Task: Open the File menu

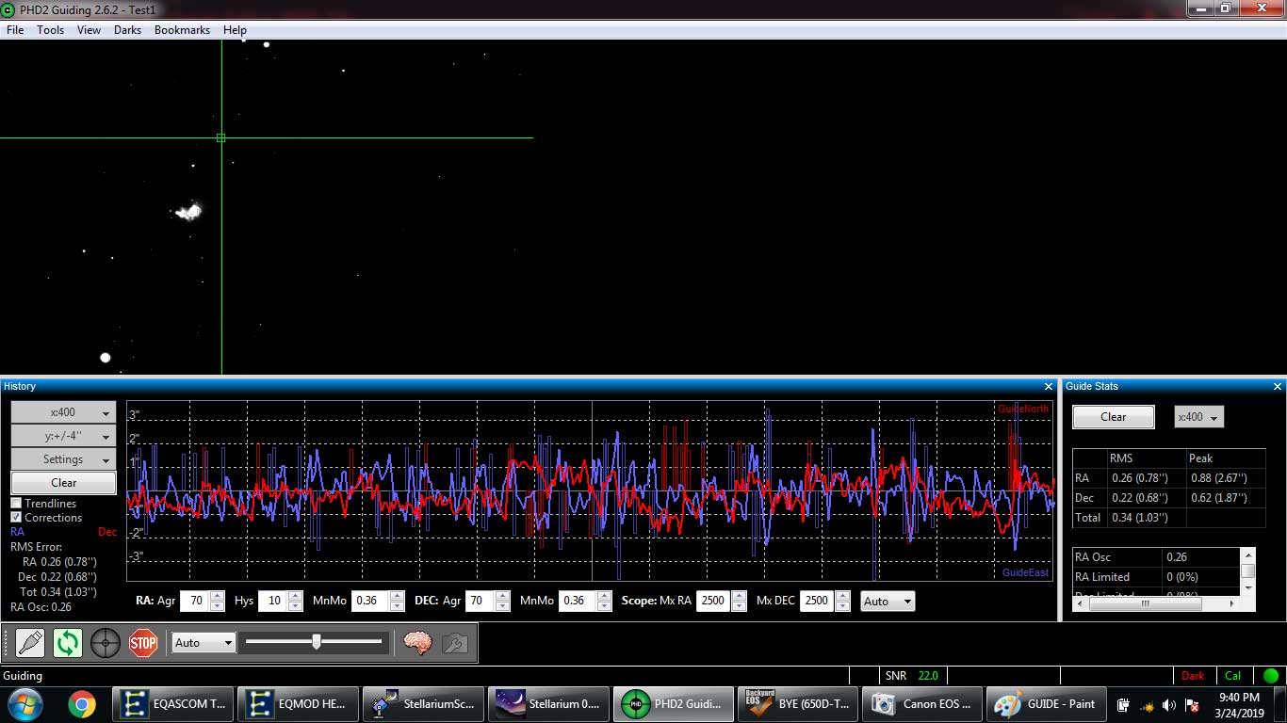Action: (15, 30)
